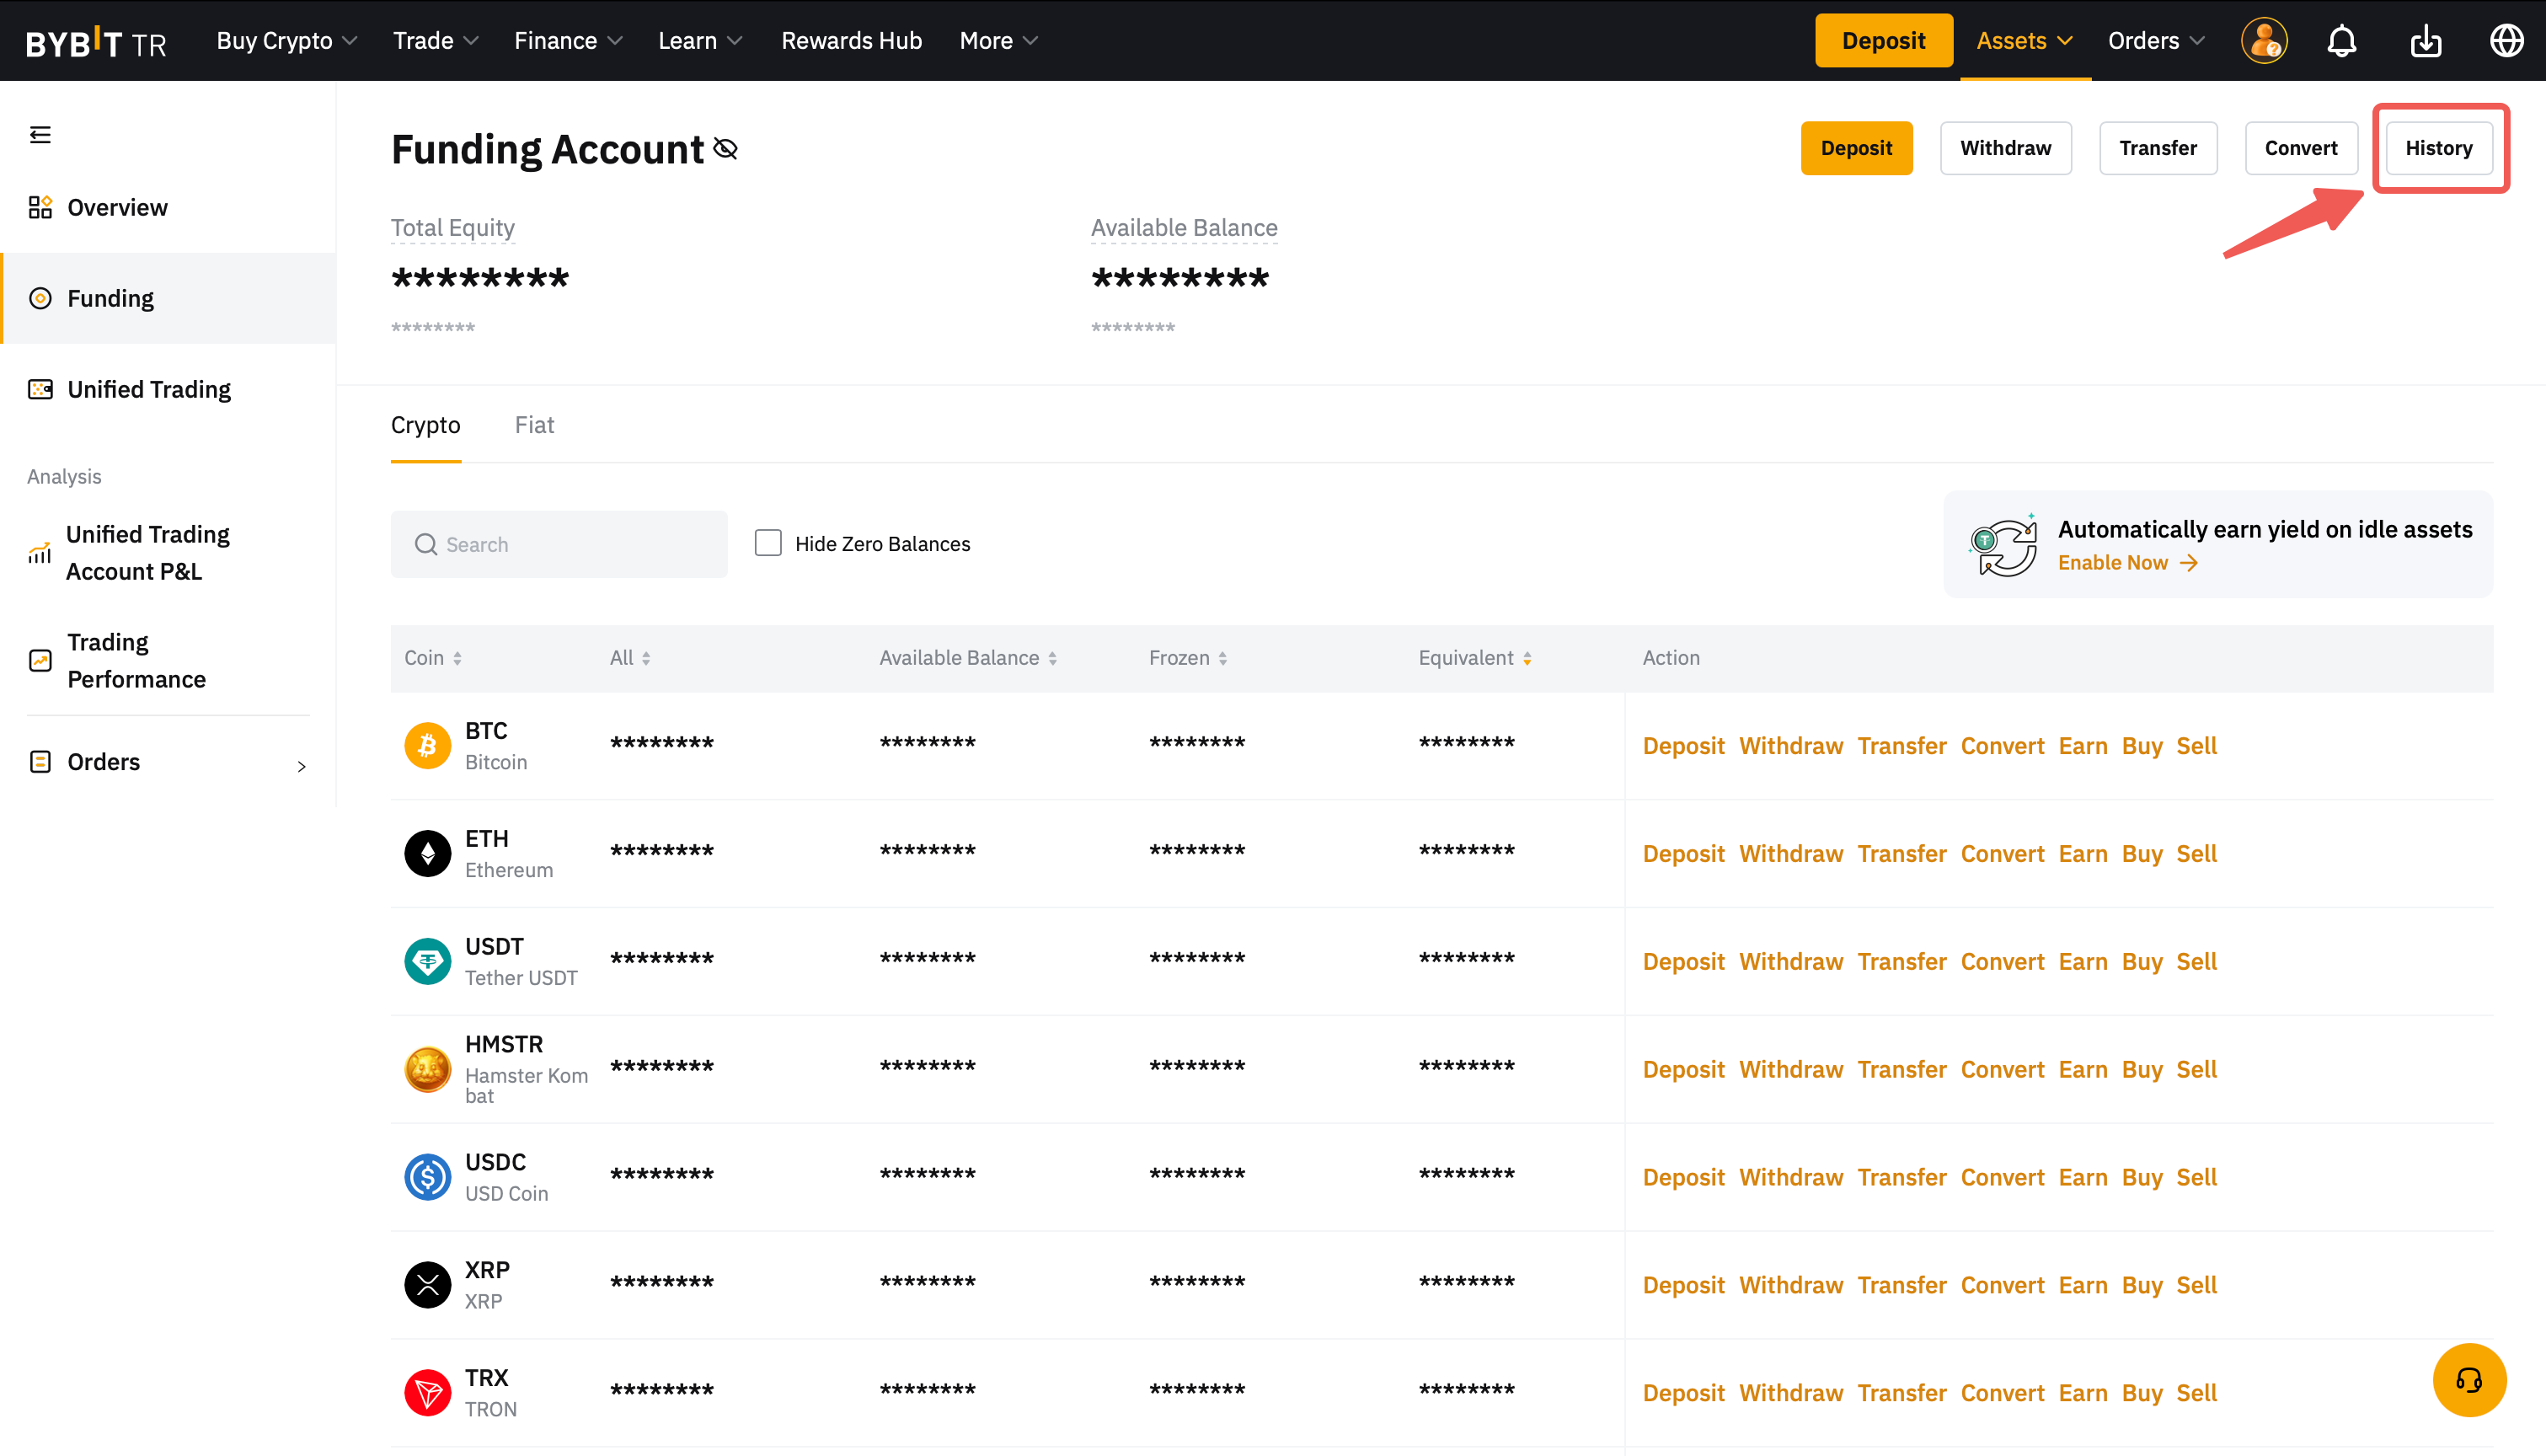Click the History button
2546x1456 pixels.
(x=2438, y=148)
